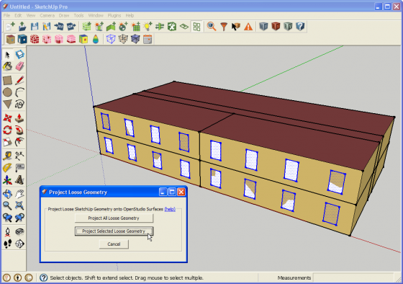Image resolution: width=403 pixels, height=284 pixels.
Task: Pick the yellow Protractor tool
Action: pyautogui.click(x=7, y=168)
